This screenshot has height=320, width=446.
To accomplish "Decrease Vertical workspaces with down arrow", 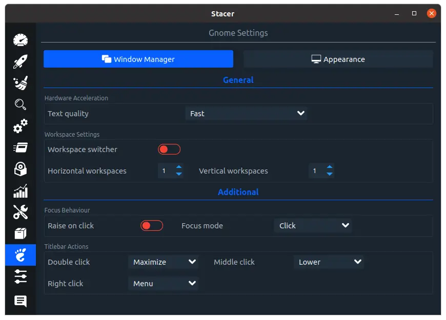I will pos(330,174).
